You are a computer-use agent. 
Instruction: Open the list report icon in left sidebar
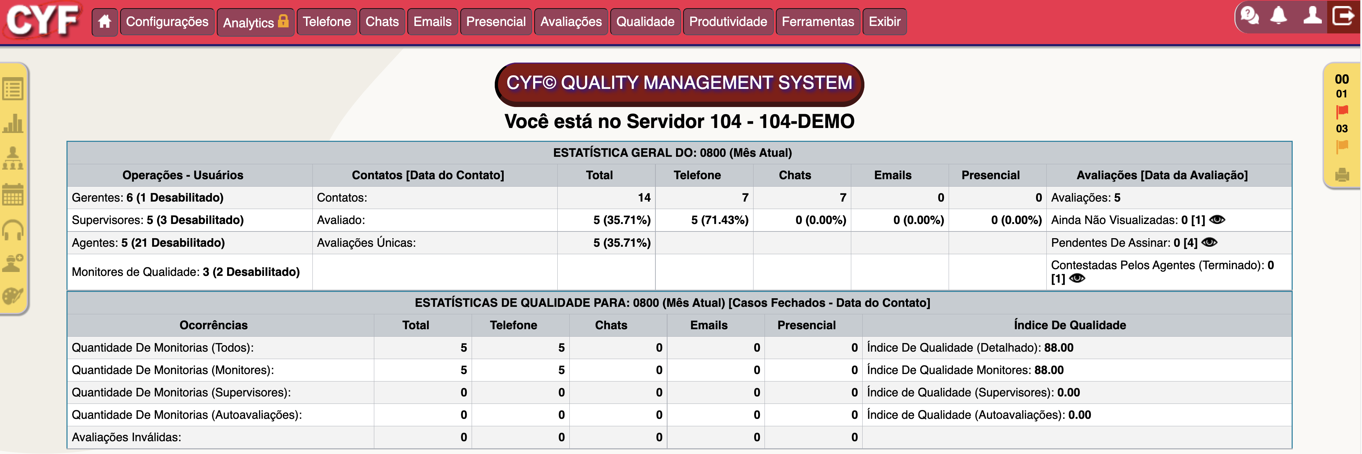[x=13, y=89]
